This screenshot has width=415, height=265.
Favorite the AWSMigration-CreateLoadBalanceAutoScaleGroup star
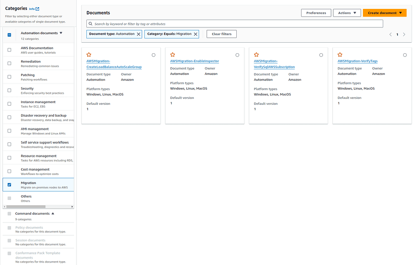(89, 55)
